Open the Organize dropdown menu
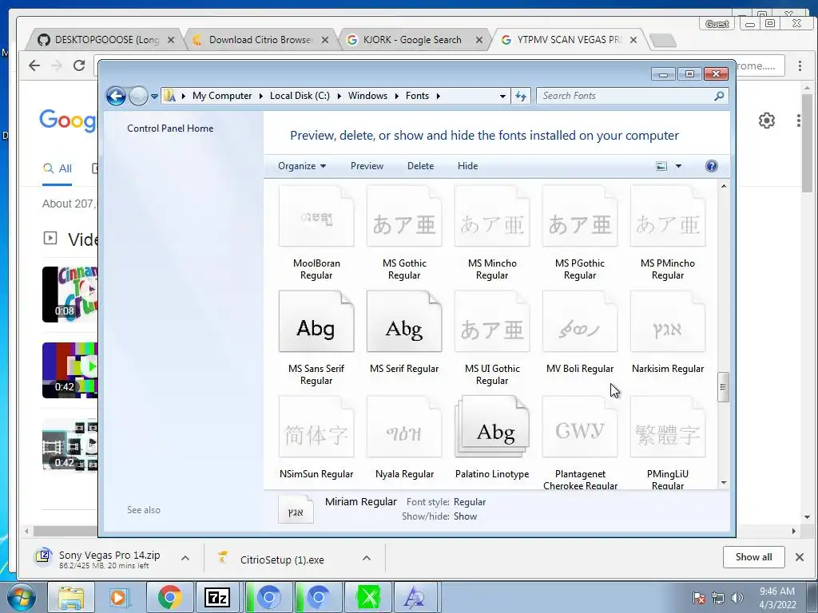The width and height of the screenshot is (818, 613). pyautogui.click(x=302, y=166)
